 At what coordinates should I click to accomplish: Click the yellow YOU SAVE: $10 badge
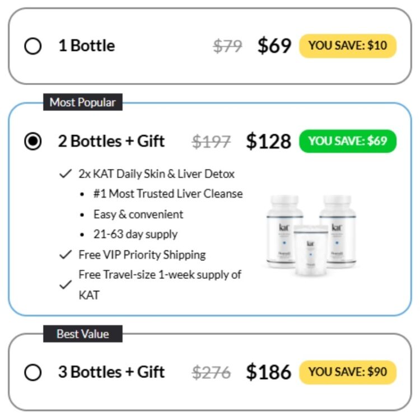coord(348,46)
